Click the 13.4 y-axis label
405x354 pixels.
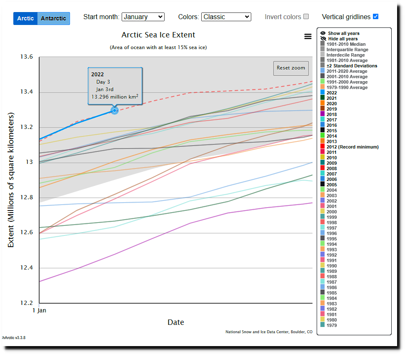(x=27, y=92)
